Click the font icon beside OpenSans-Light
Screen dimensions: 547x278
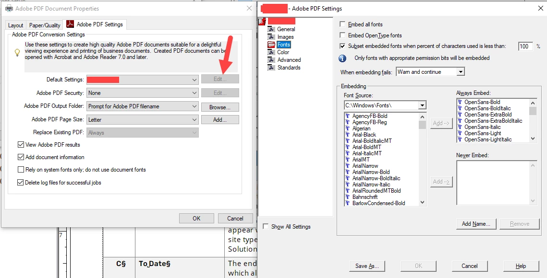pyautogui.click(x=460, y=133)
